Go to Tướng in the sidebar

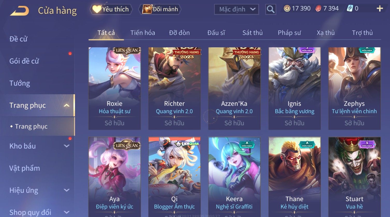click(x=20, y=83)
